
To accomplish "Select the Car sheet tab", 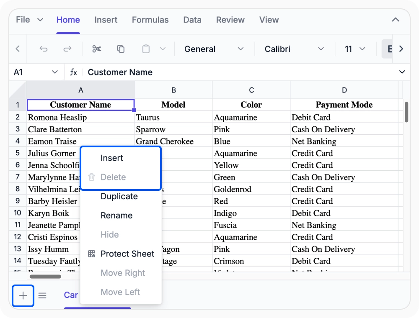I will 71,295.
